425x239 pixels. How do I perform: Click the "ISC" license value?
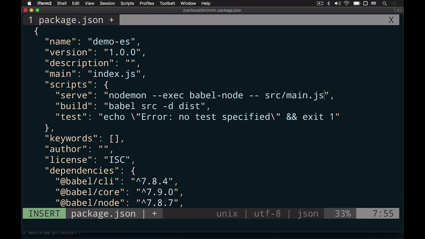117,160
